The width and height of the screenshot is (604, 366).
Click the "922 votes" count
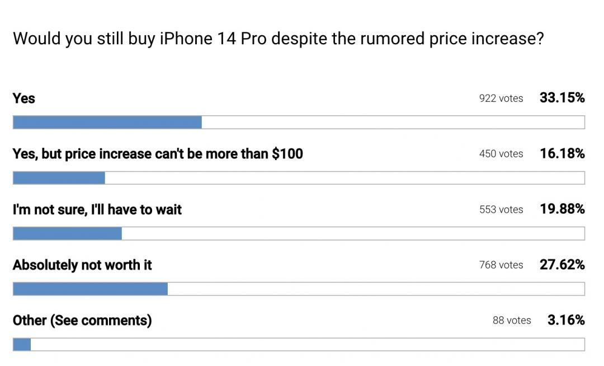coord(501,98)
